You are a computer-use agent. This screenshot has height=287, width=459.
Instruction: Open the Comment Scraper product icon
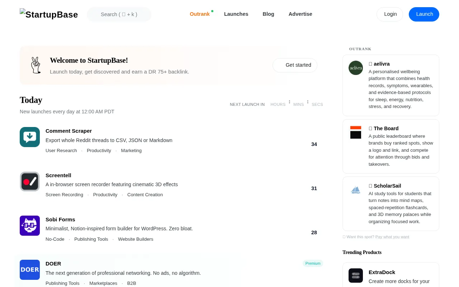pos(30,137)
